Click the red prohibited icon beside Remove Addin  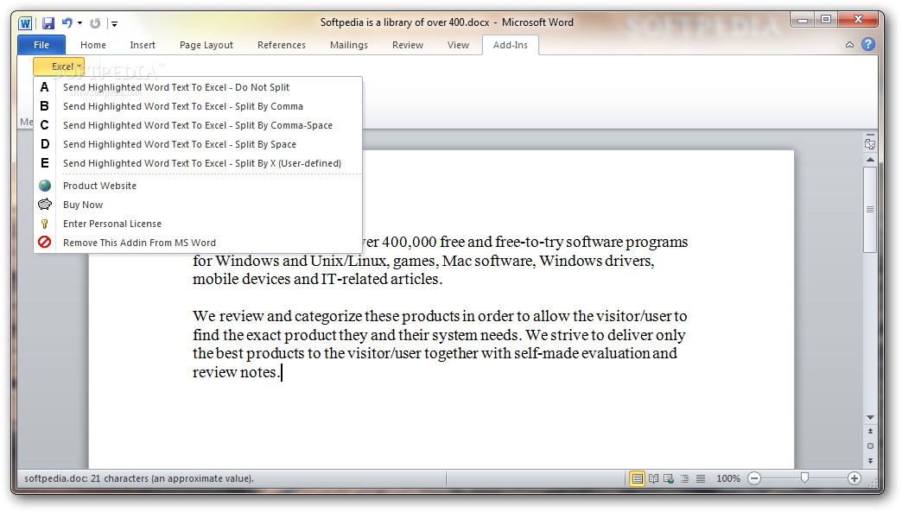coord(44,242)
